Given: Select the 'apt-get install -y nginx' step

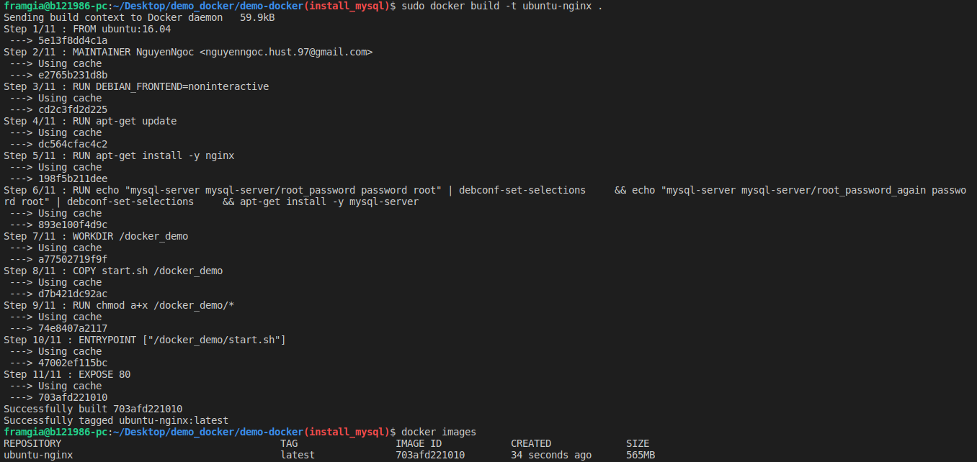Looking at the screenshot, I should (x=119, y=155).
